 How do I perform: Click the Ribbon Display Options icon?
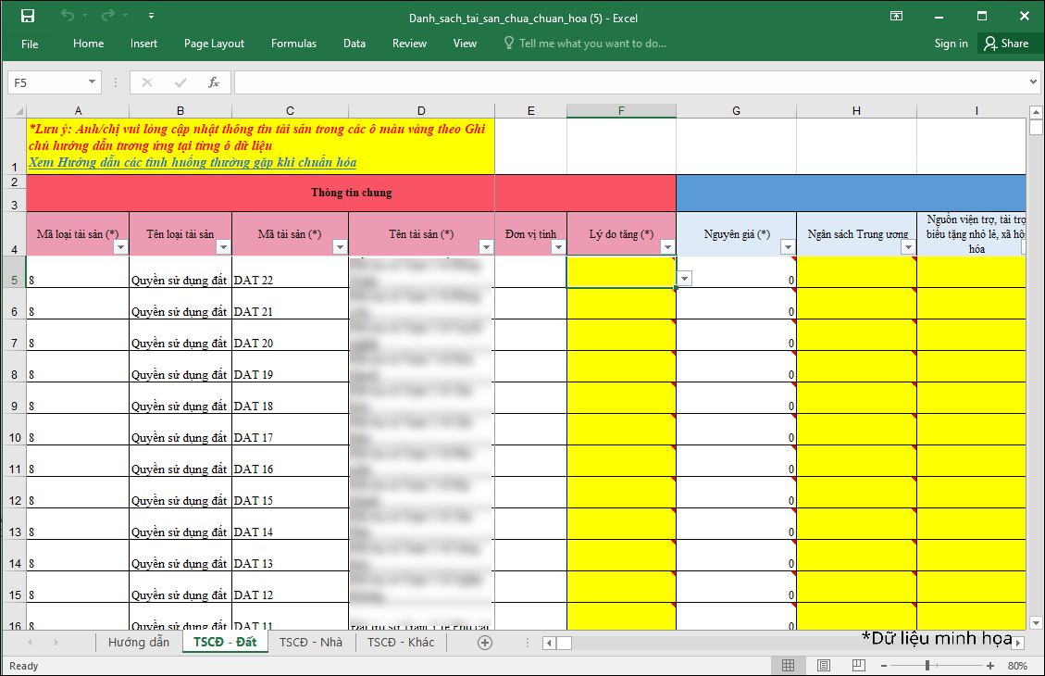(896, 17)
